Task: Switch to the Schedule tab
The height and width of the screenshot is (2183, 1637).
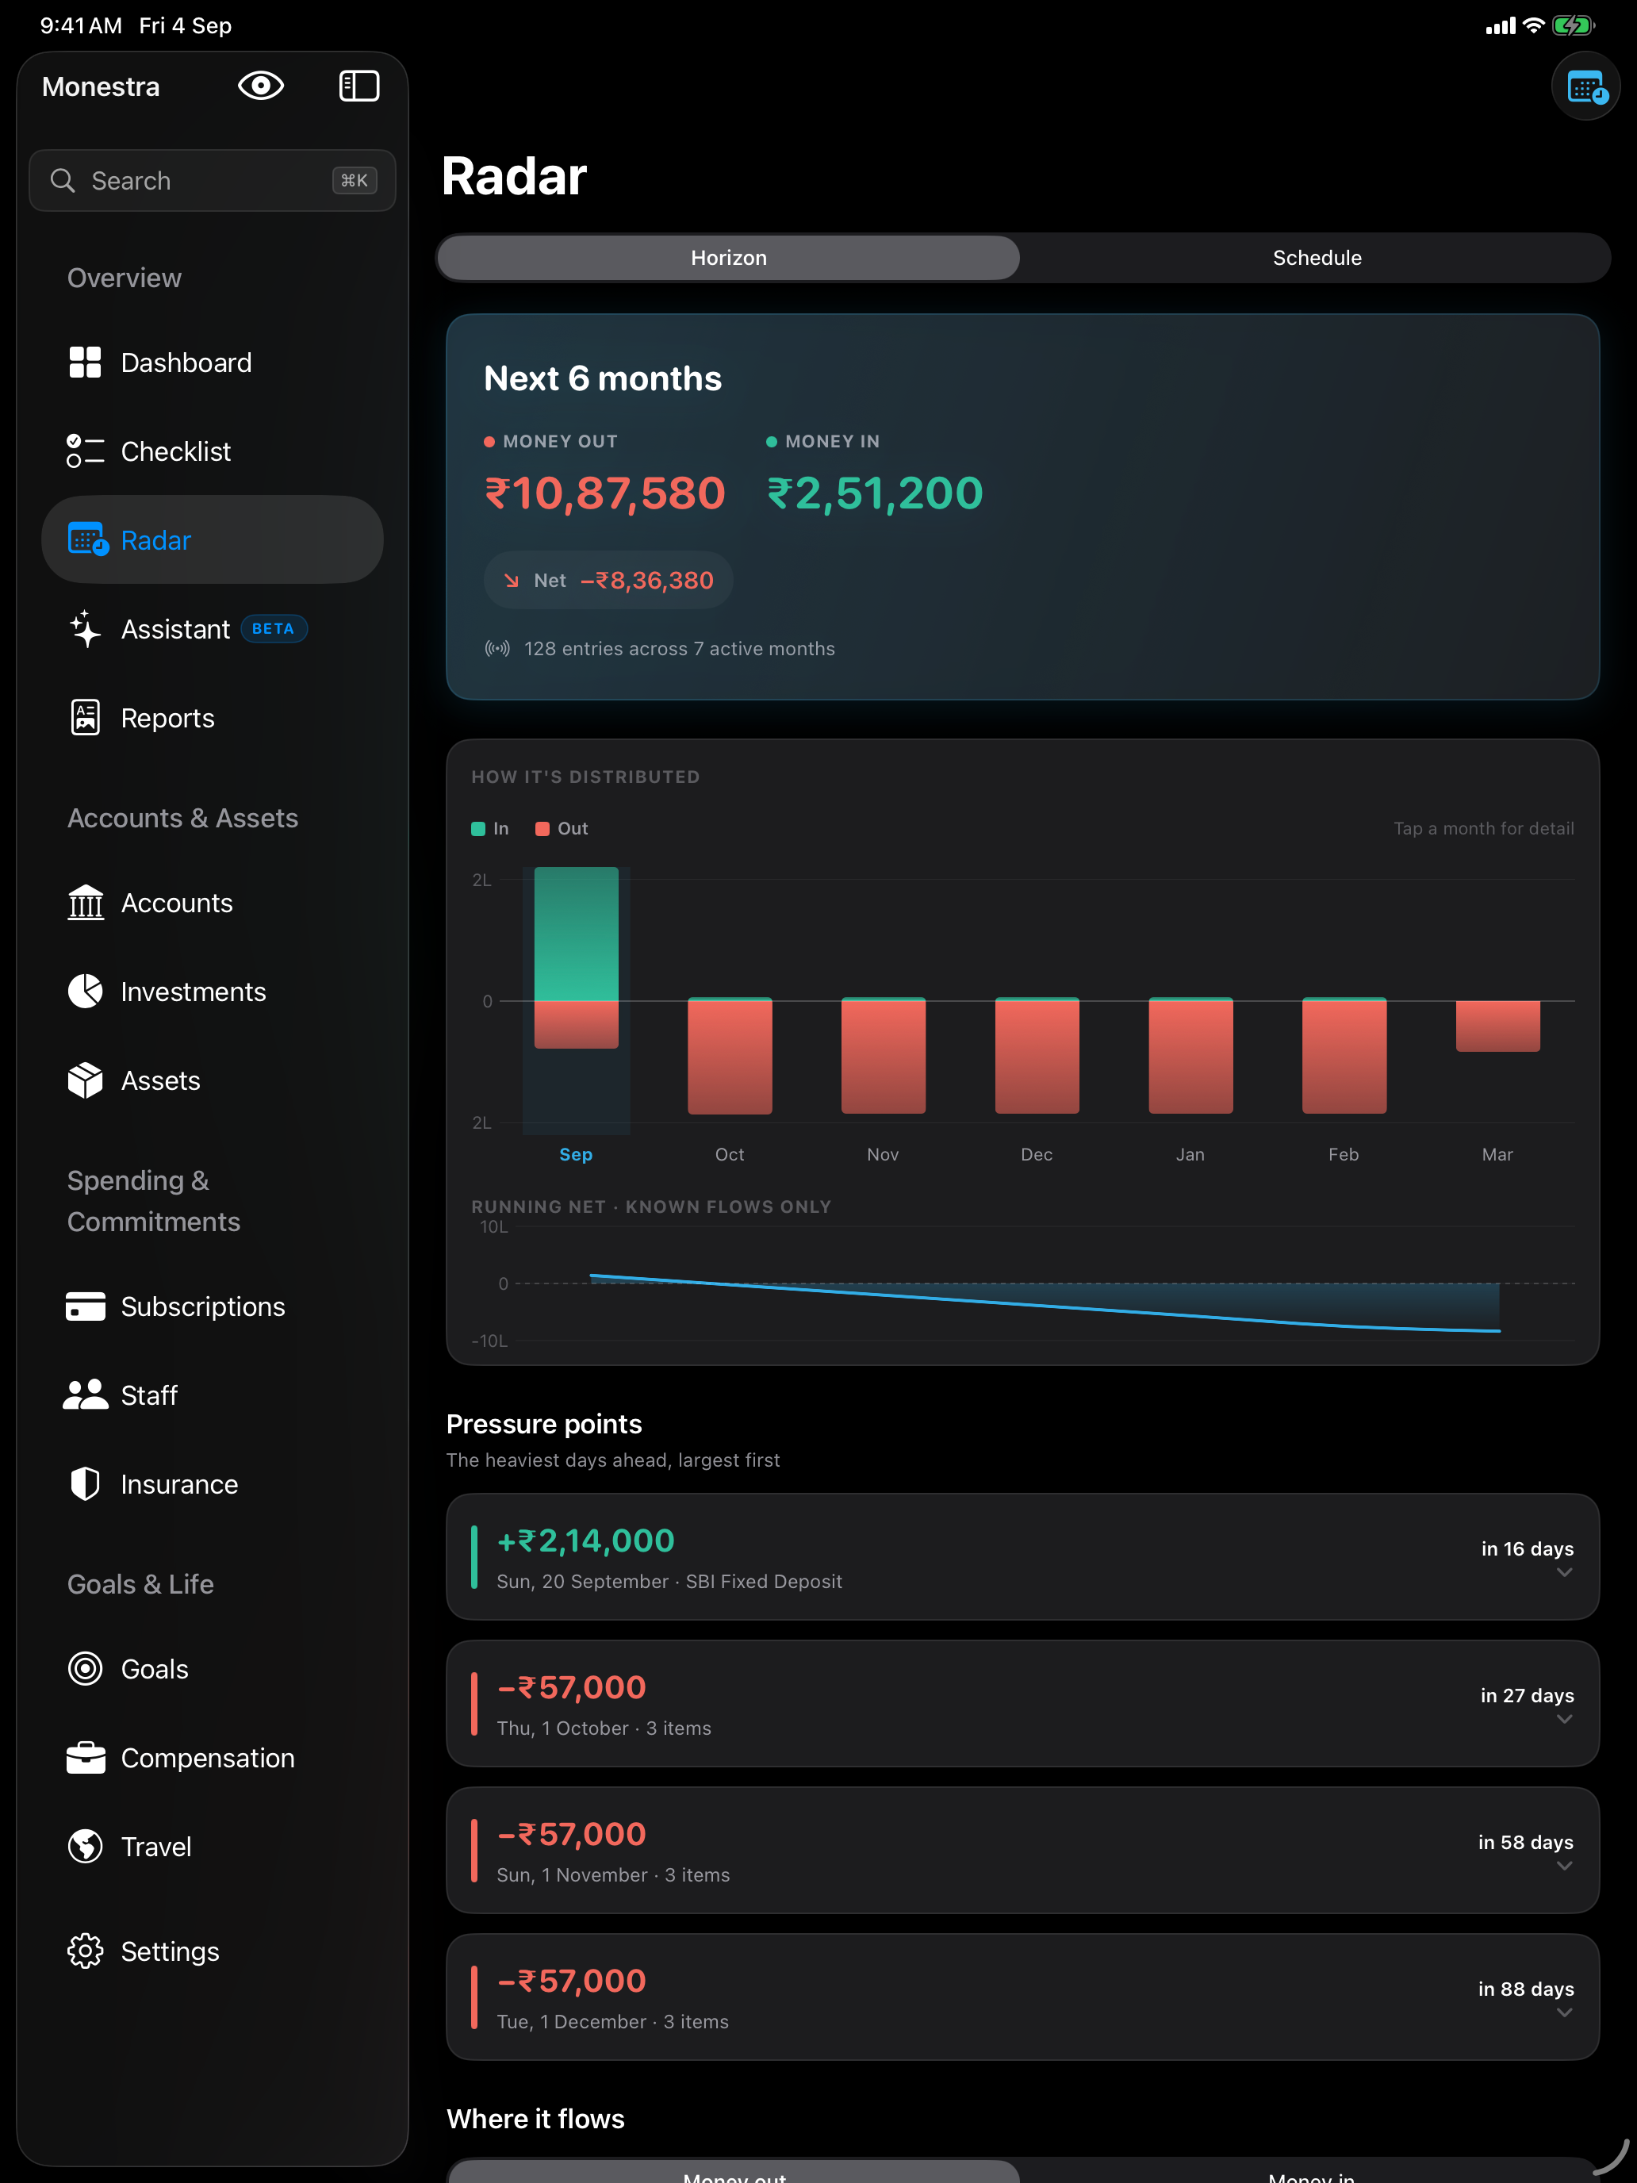Action: (x=1317, y=258)
